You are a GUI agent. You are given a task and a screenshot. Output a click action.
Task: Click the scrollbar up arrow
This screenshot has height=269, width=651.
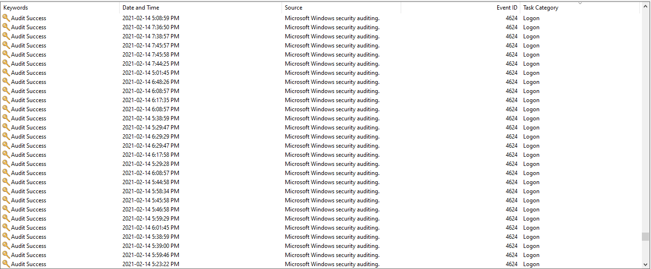[x=645, y=7]
